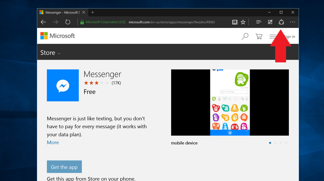The height and width of the screenshot is (181, 324).
Task: Select the Make a Web Note pencil icon
Action: pyautogui.click(x=270, y=22)
